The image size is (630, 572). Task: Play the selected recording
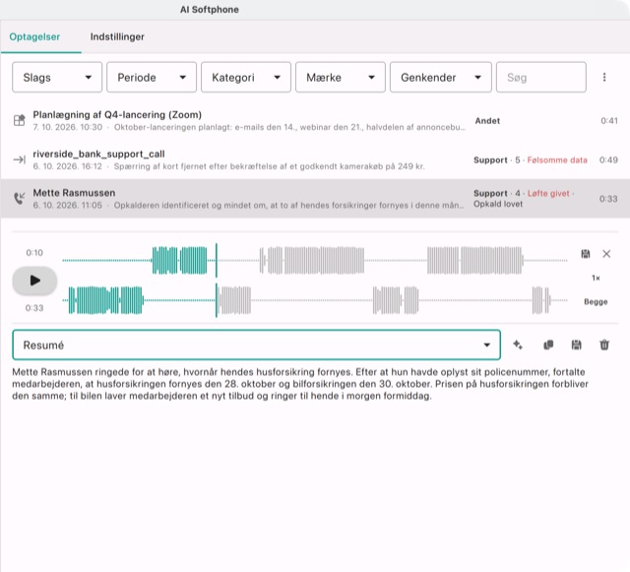click(34, 281)
